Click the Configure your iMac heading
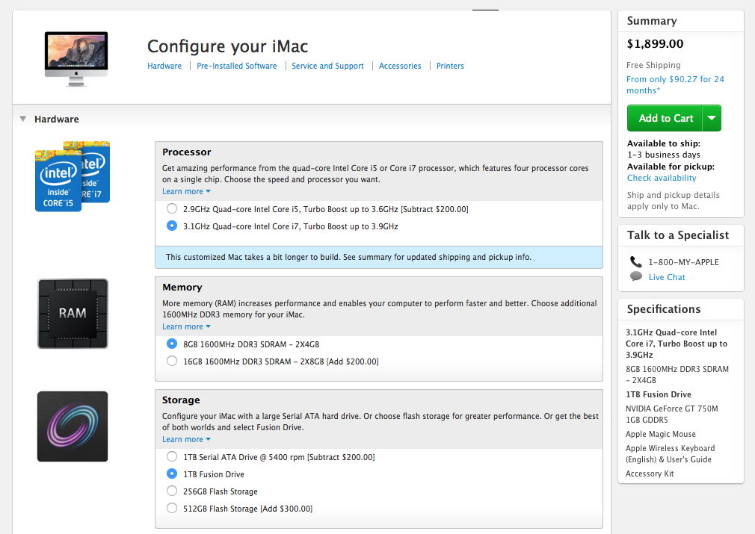Screen dimensions: 755x534 (x=227, y=46)
